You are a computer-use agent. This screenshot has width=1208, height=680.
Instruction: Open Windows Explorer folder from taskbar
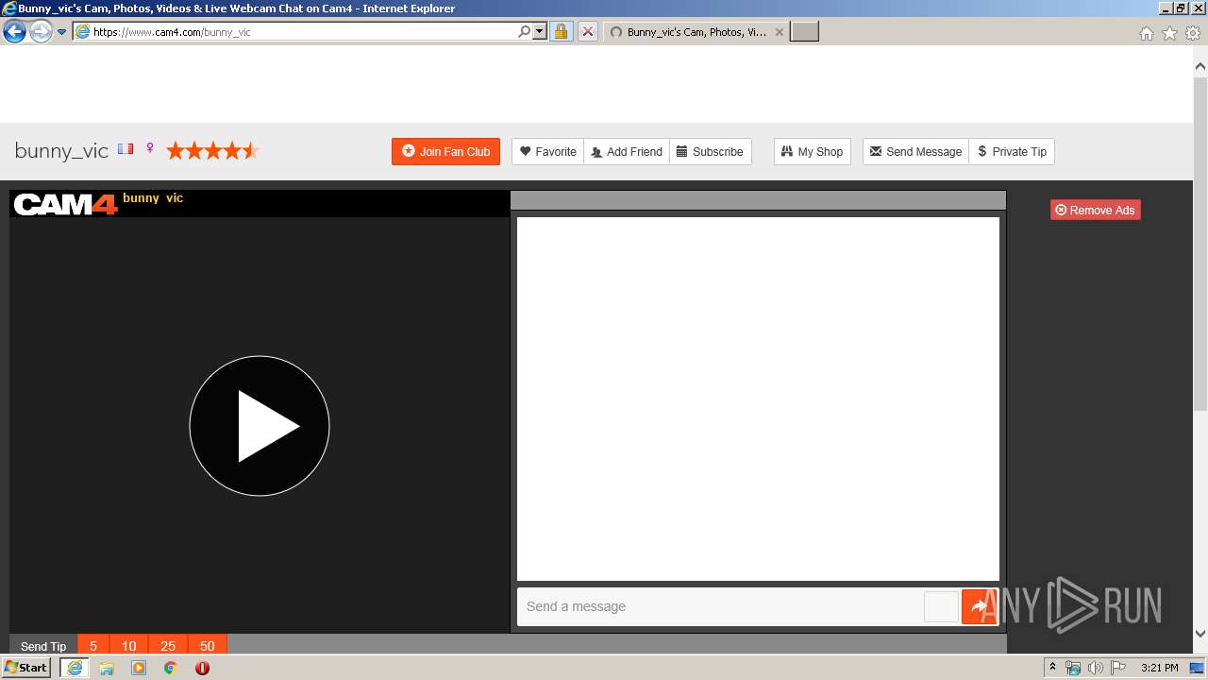coord(107,668)
